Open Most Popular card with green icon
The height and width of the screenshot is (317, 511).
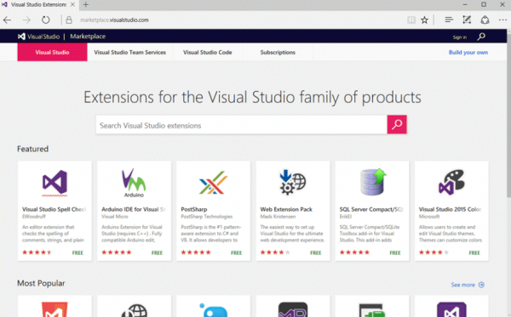(x=372, y=306)
